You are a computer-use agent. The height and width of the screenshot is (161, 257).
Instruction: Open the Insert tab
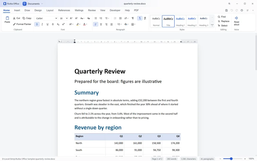[x=17, y=10]
